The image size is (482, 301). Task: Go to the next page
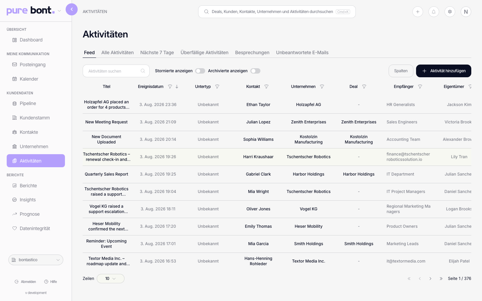pos(430,279)
